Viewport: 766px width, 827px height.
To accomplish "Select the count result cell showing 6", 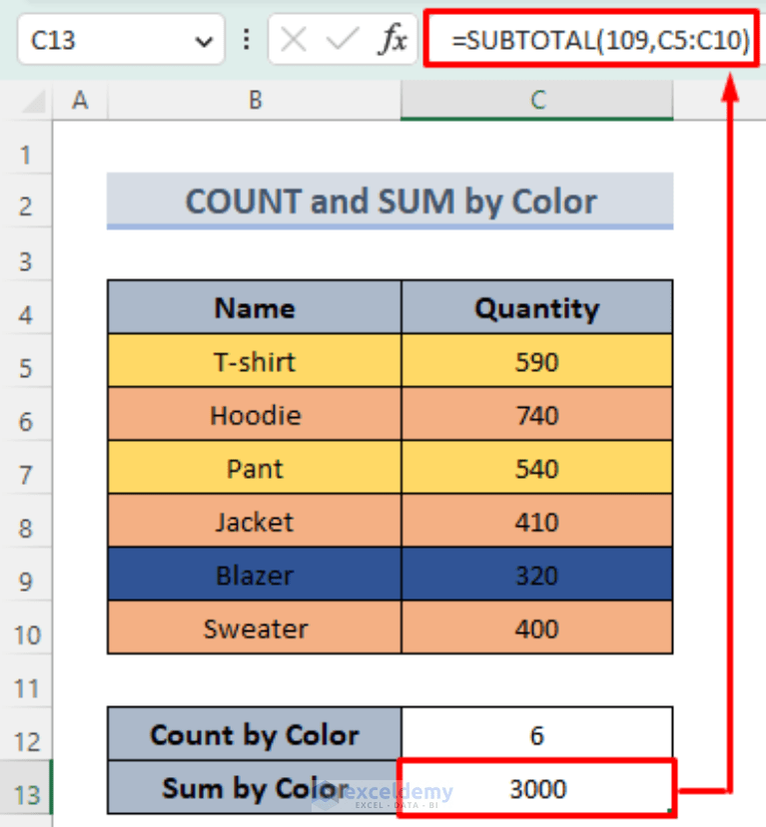I will [537, 734].
